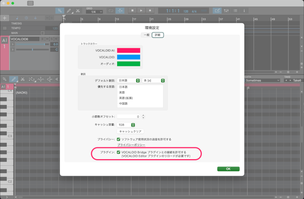Select the scissors tool in top toolbar

click(78, 11)
